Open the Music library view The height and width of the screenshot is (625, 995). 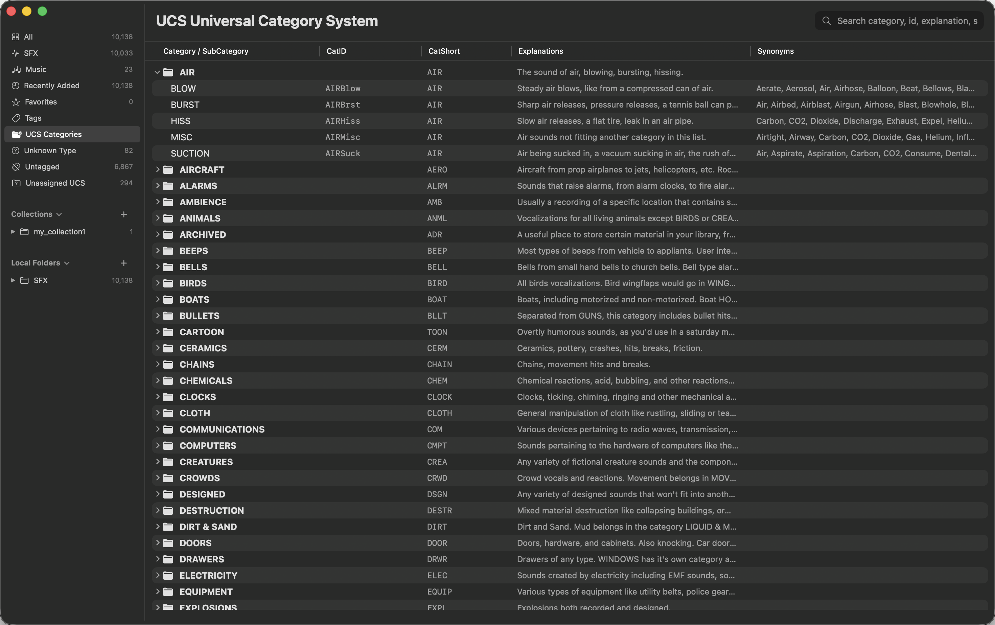pos(72,69)
